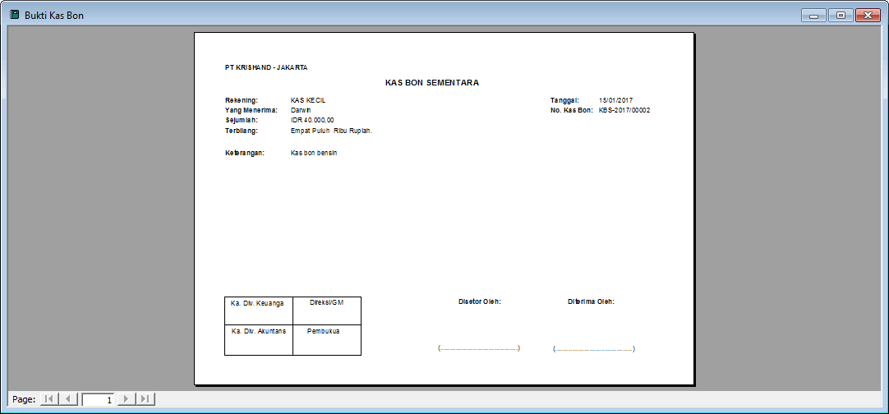
Task: Restore down the Bukti Kas Bon window
Action: coord(841,16)
